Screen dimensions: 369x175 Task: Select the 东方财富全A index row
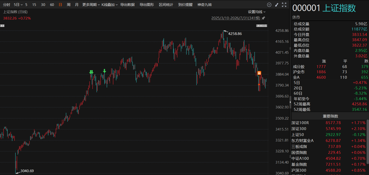(329, 141)
